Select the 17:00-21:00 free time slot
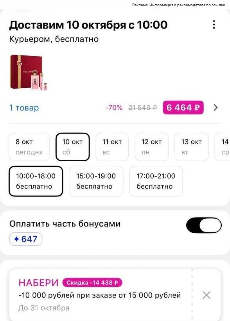 156,181
